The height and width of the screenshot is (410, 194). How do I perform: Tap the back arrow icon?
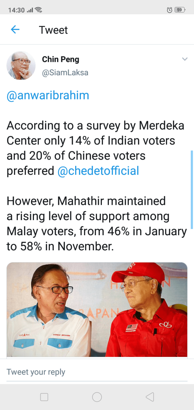(x=15, y=30)
